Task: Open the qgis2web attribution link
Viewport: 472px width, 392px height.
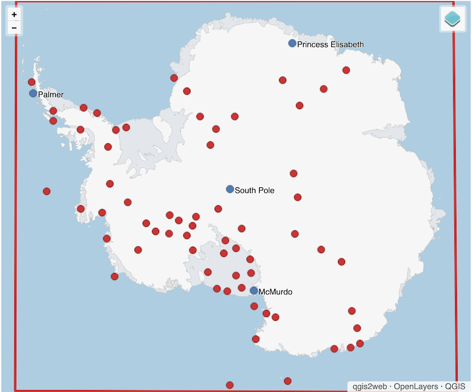Action: (370, 386)
